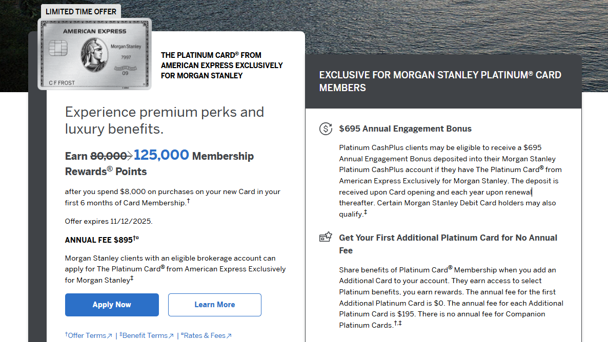Viewport: 608px width, 342px height.
Task: Click 'Exclusive for Morgan Stanley Platinum Card Members' header
Action: pos(440,81)
